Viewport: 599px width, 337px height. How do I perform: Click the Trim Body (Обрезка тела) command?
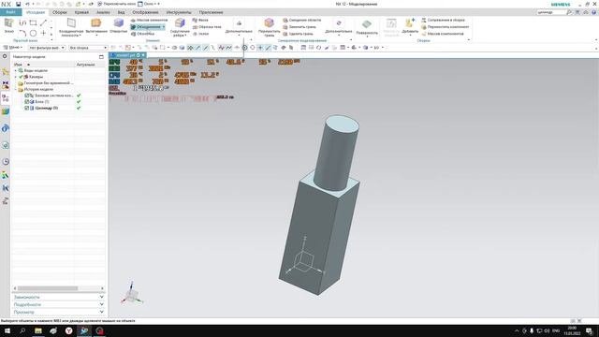[x=207, y=27]
